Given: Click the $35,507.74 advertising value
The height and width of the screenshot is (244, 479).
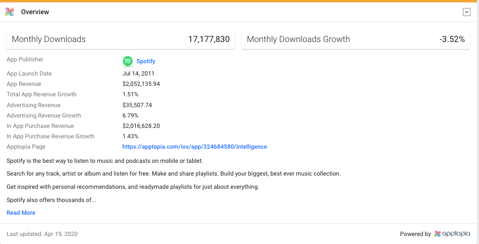Looking at the screenshot, I should pos(137,105).
